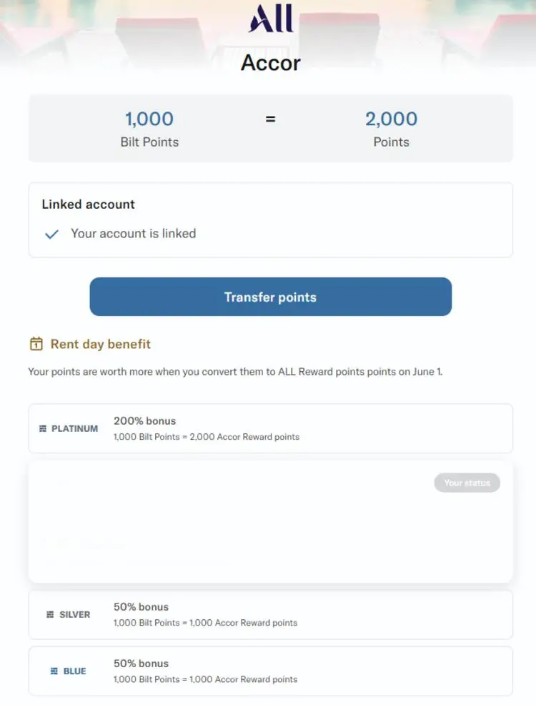Click the Blue tier icon
Screen dimensions: 536x705
click(x=54, y=671)
